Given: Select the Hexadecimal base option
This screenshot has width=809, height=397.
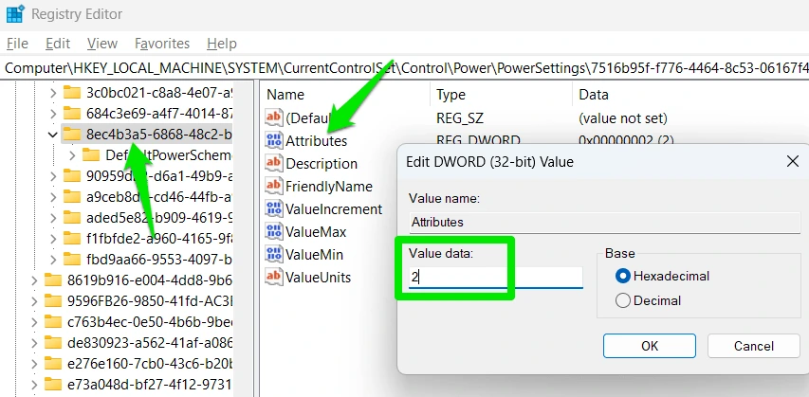Looking at the screenshot, I should click(623, 276).
